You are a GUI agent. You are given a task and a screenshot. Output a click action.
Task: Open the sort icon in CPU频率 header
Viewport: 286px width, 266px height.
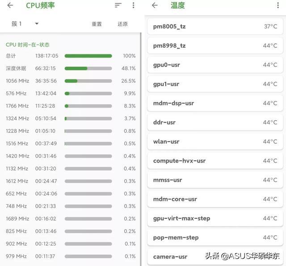click(x=118, y=5)
